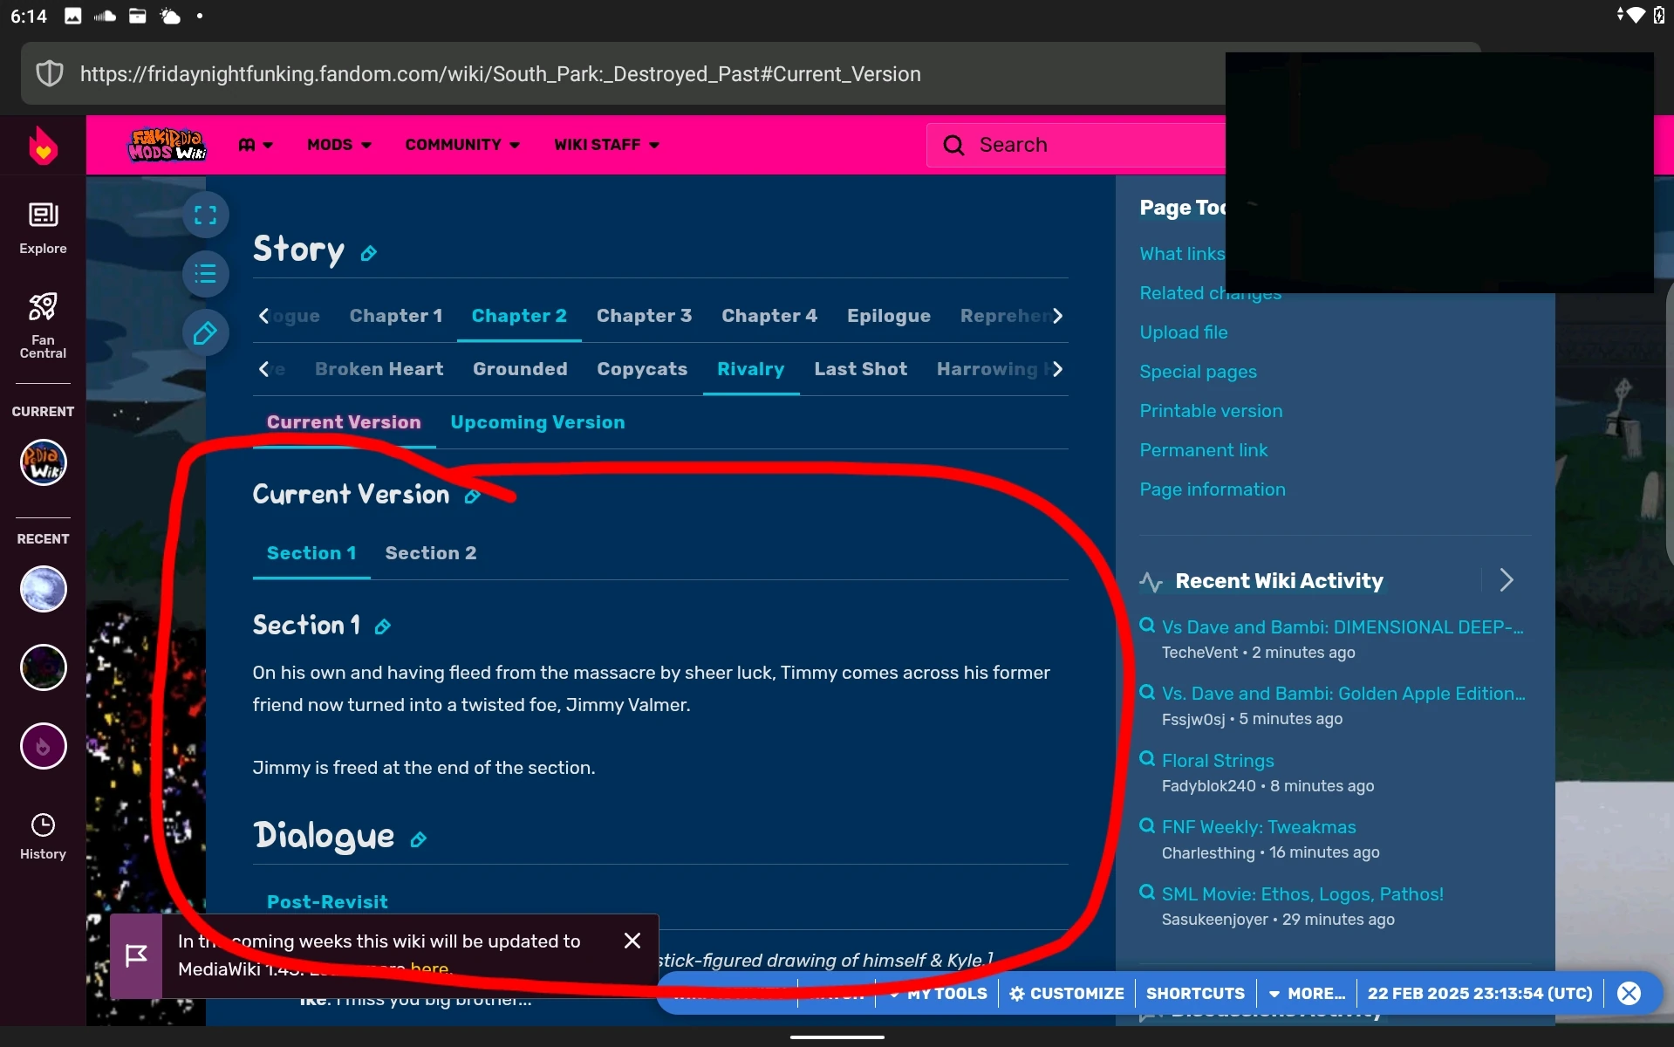1674x1047 pixels.
Task: Edit the Dialogue section via pencil icon
Action: [419, 839]
